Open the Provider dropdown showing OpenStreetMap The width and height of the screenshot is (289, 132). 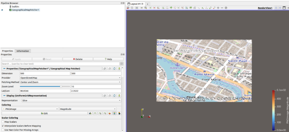(x=71, y=78)
